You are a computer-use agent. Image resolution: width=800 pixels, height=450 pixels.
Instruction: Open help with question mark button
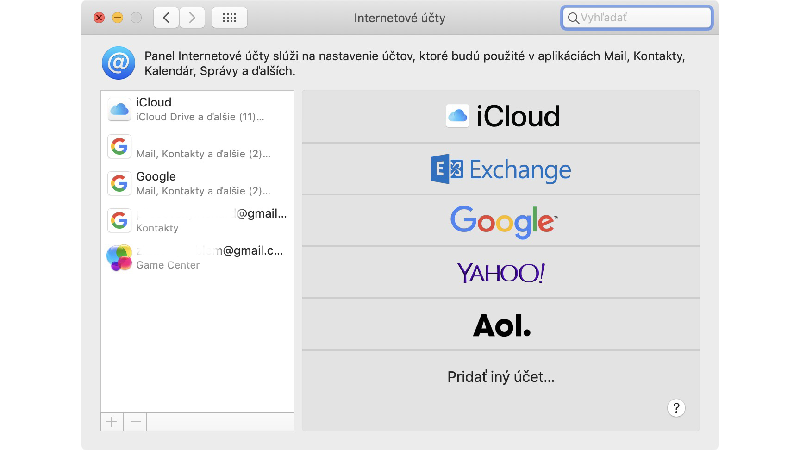pyautogui.click(x=676, y=408)
